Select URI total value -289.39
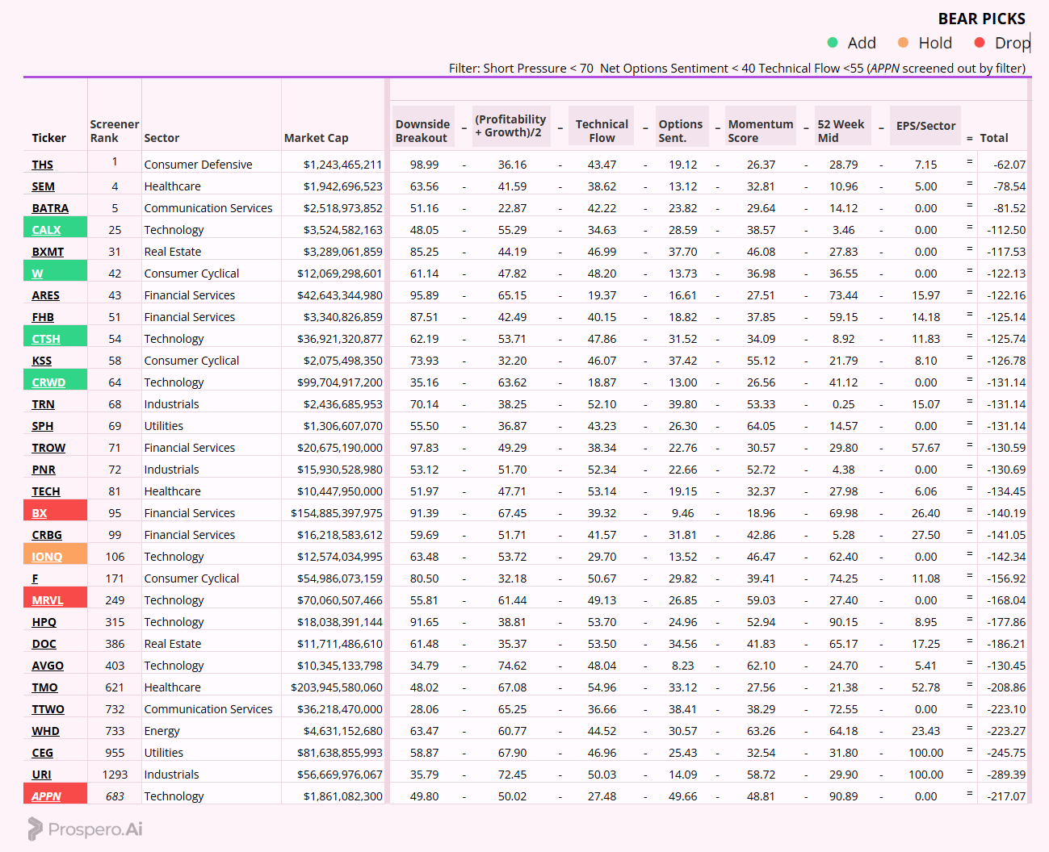1049x852 pixels. 1006,775
